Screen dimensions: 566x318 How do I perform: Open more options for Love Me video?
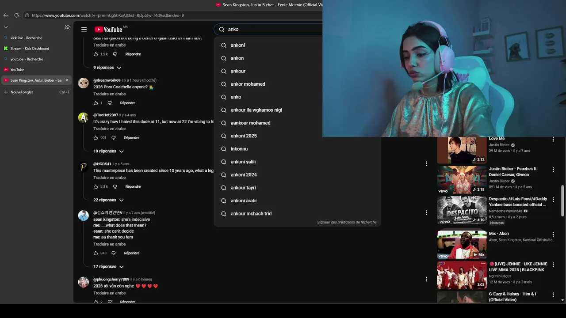pos(553,140)
